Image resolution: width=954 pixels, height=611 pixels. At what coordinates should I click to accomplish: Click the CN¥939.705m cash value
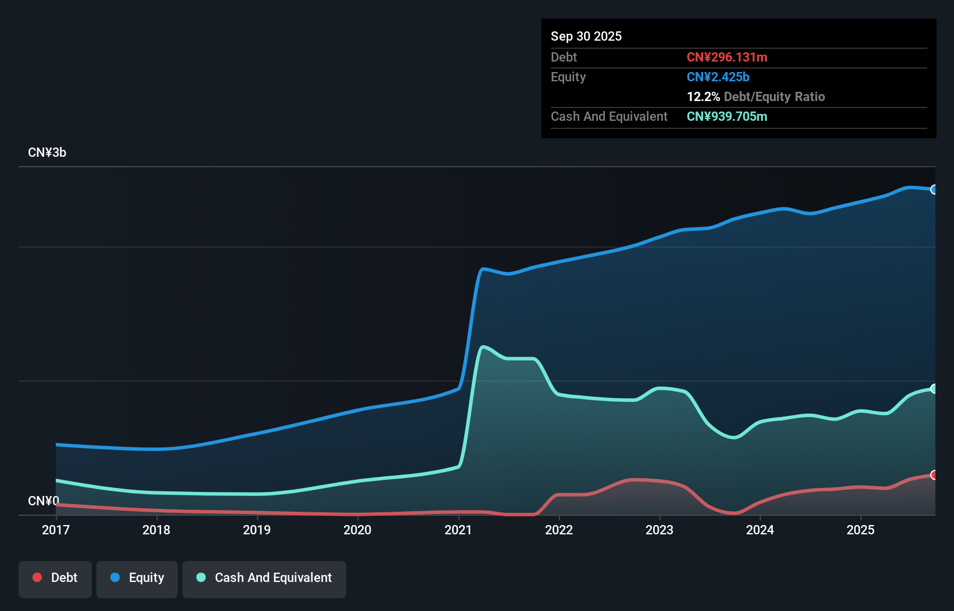coord(727,117)
